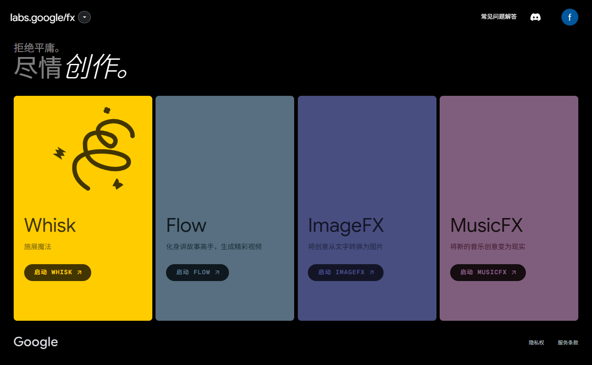592x365 pixels.
Task: Select the Whisk card title
Action: (50, 225)
